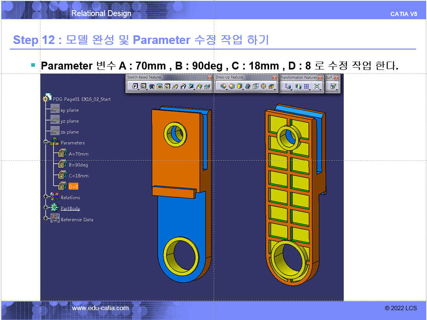Select the highlighted D=8 parameter

[73, 187]
